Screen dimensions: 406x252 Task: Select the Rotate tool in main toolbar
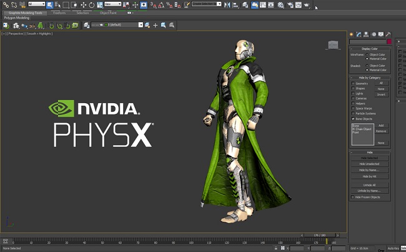[92, 4]
